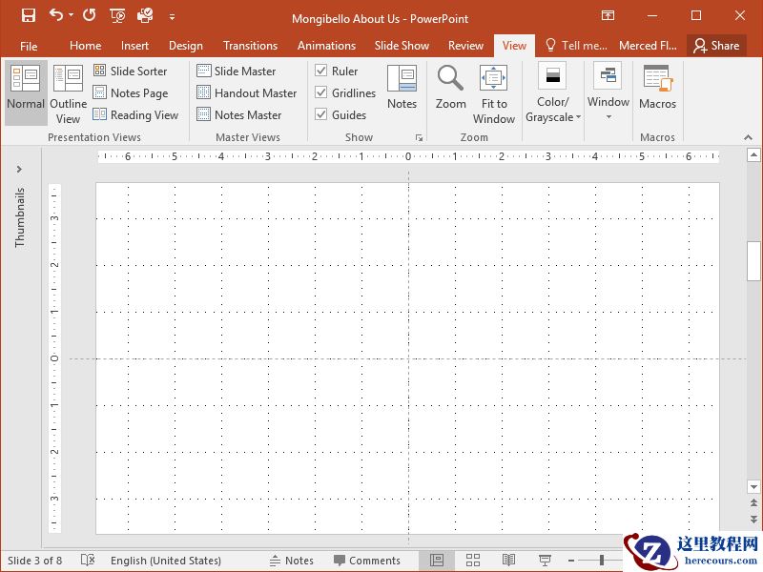Viewport: 763px width, 572px height.
Task: Switch to Outline View
Action: [68, 93]
